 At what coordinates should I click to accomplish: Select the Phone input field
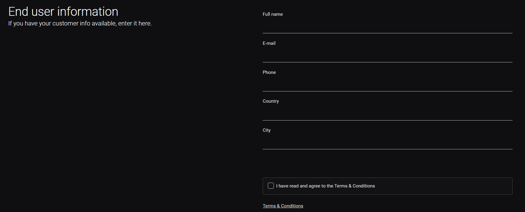tap(387, 84)
